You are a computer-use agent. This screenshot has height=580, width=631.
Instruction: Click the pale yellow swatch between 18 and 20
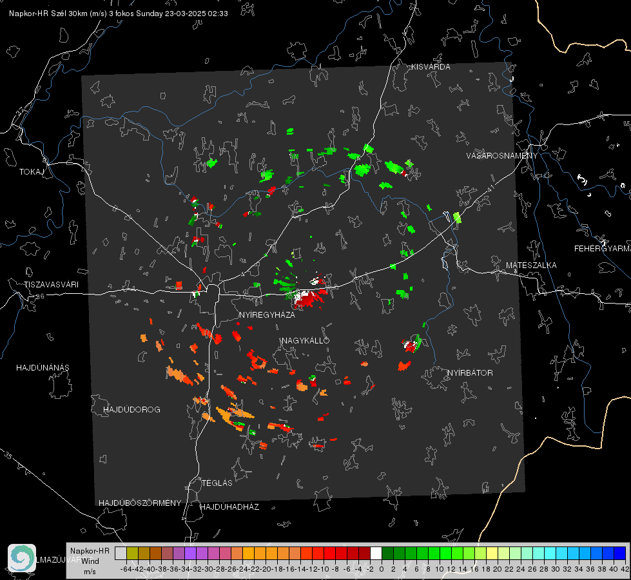pyautogui.click(x=492, y=553)
